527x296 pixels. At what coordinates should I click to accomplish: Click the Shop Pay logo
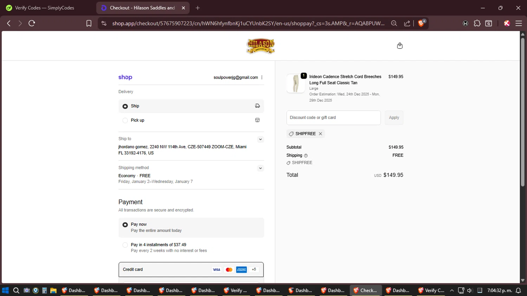point(125,77)
